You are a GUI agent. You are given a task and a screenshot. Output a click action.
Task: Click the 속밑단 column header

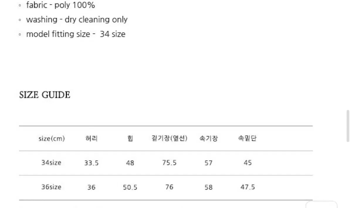pos(247,138)
